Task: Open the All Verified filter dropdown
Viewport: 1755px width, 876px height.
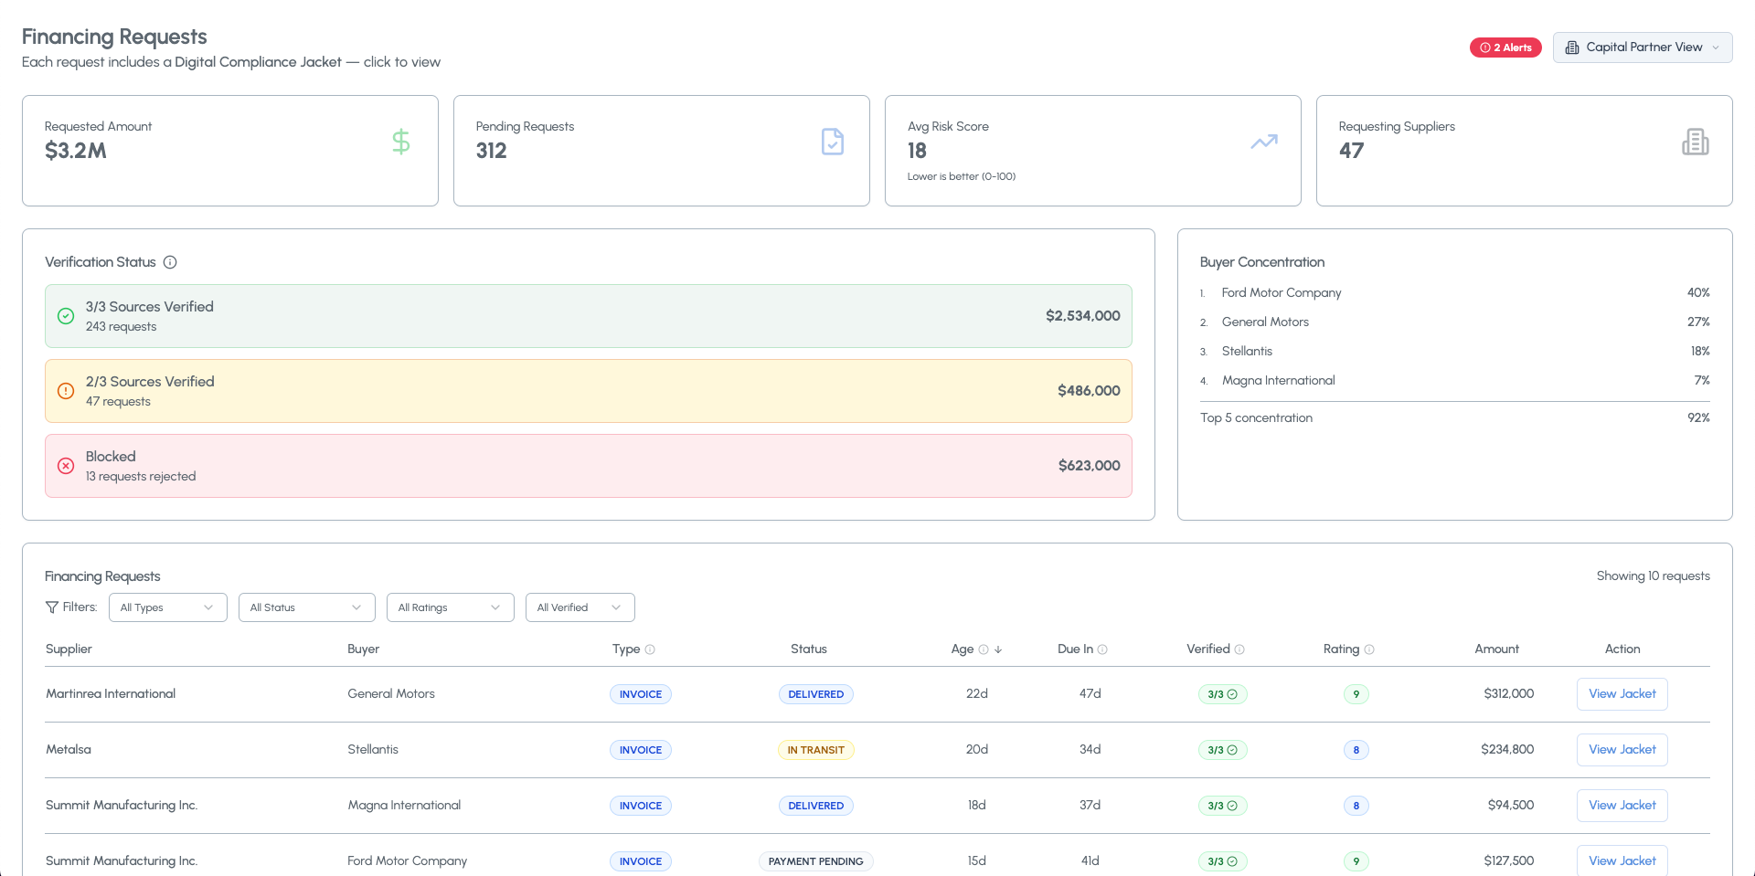Action: point(580,607)
